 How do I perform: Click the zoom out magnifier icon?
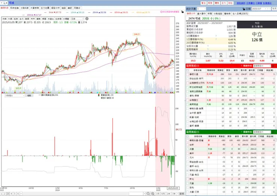point(148,194)
